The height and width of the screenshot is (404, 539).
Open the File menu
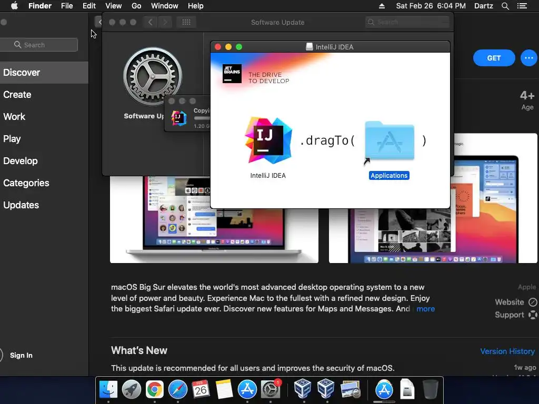coord(67,6)
